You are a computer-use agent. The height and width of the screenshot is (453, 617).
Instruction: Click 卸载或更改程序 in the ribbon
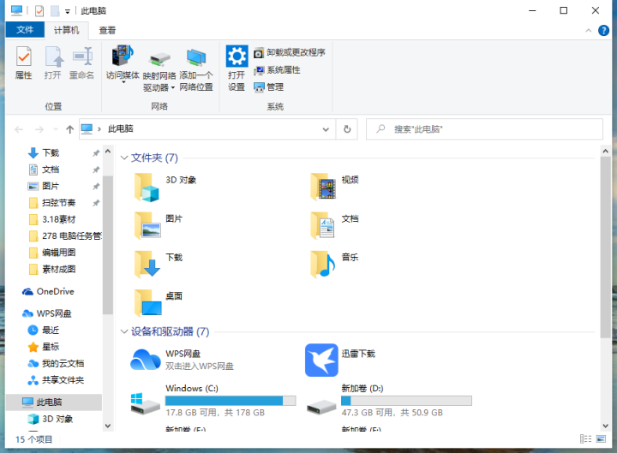290,53
